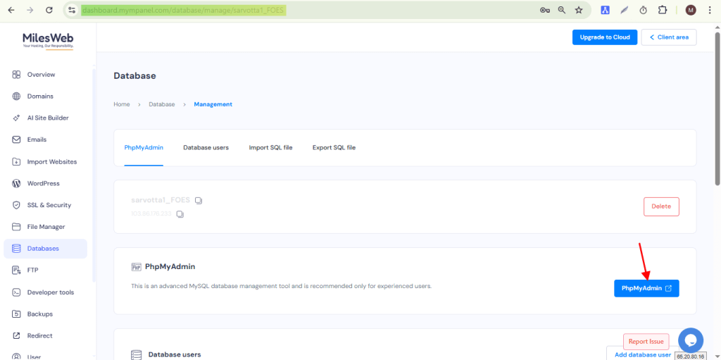Click the Backups sidebar icon
The height and width of the screenshot is (360, 721).
pyautogui.click(x=17, y=314)
